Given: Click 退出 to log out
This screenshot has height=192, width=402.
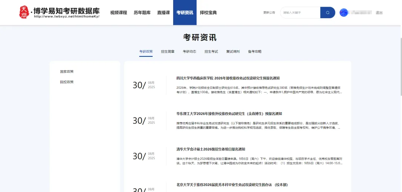Looking at the screenshot, I should point(379,13).
